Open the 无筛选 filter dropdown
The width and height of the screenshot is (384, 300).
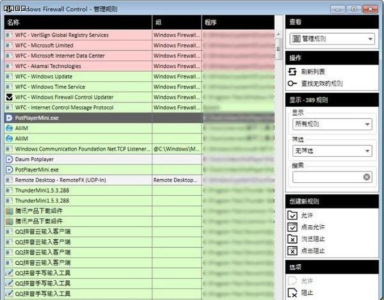[x=332, y=151]
